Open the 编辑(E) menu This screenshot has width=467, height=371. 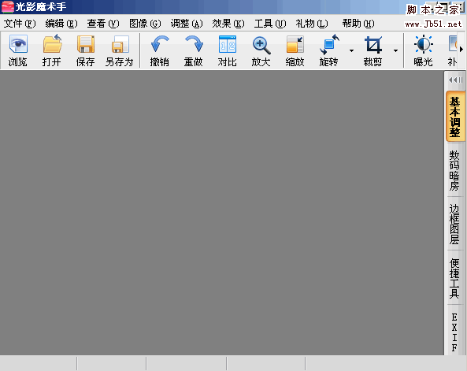tap(61, 24)
